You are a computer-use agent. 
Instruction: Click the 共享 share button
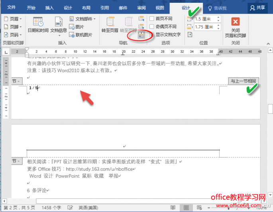(257, 8)
